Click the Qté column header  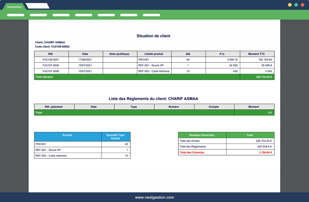[189, 54]
